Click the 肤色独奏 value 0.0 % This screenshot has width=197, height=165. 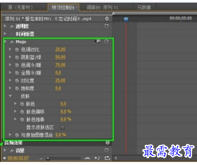click(66, 119)
